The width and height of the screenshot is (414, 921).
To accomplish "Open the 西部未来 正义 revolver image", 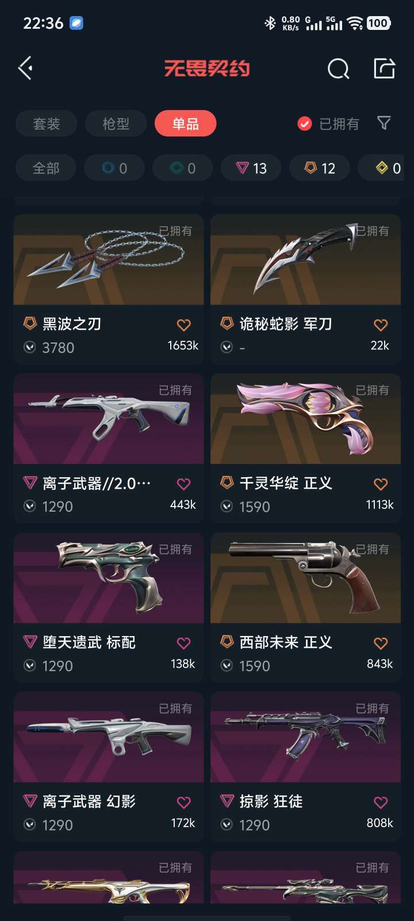I will (x=305, y=578).
